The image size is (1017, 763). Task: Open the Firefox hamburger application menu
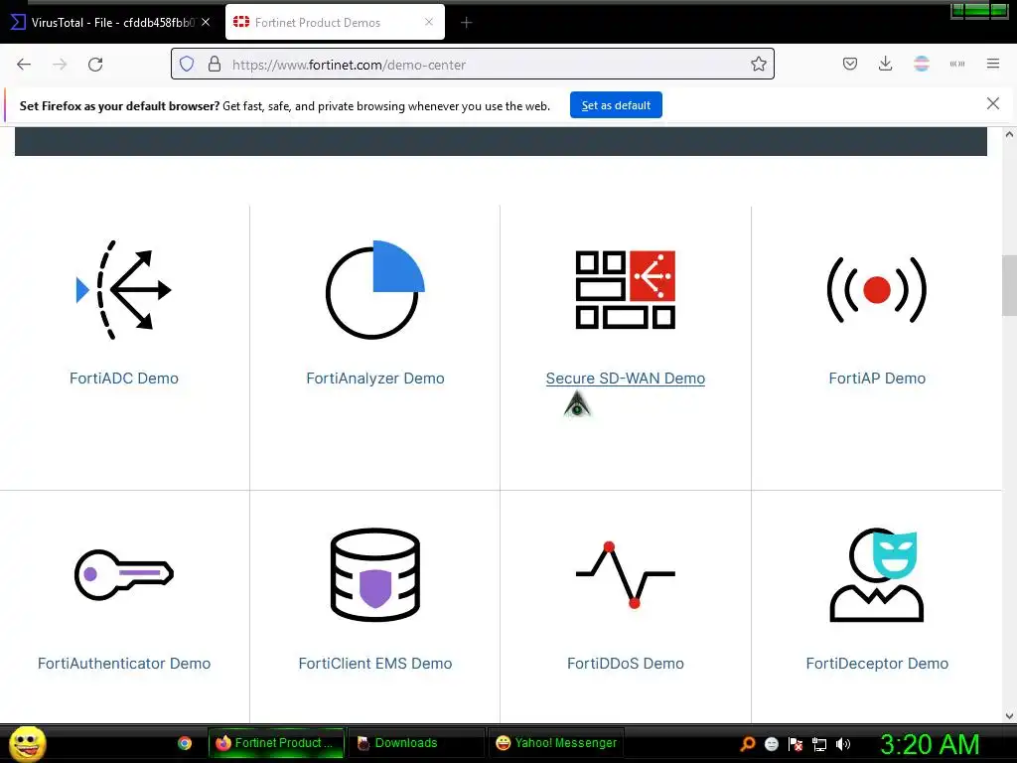pos(993,64)
